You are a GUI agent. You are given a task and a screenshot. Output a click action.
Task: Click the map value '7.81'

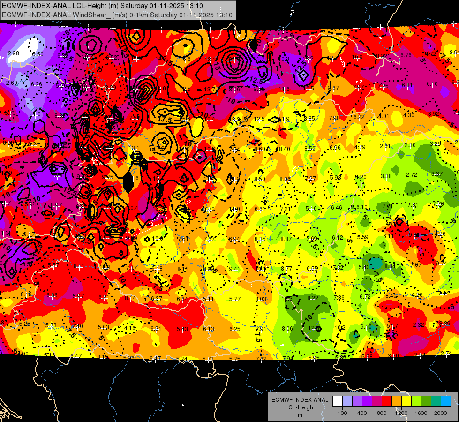[x=413, y=205]
